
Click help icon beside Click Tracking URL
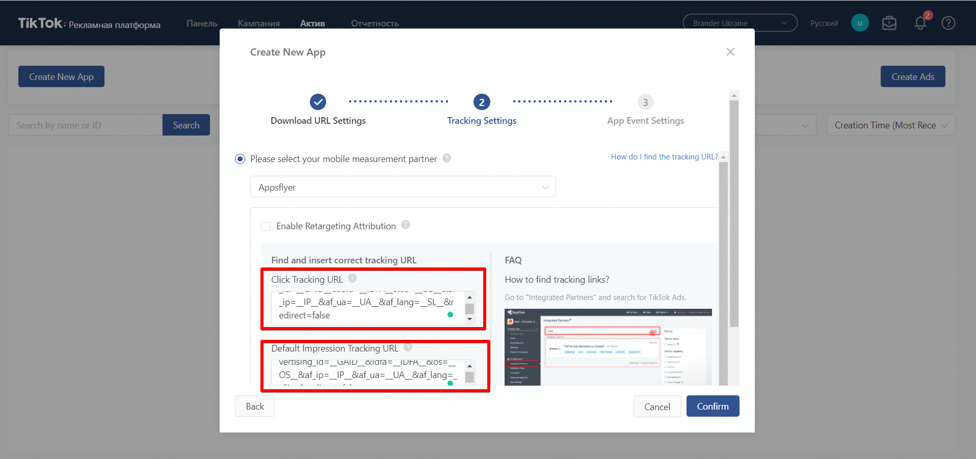coord(352,278)
